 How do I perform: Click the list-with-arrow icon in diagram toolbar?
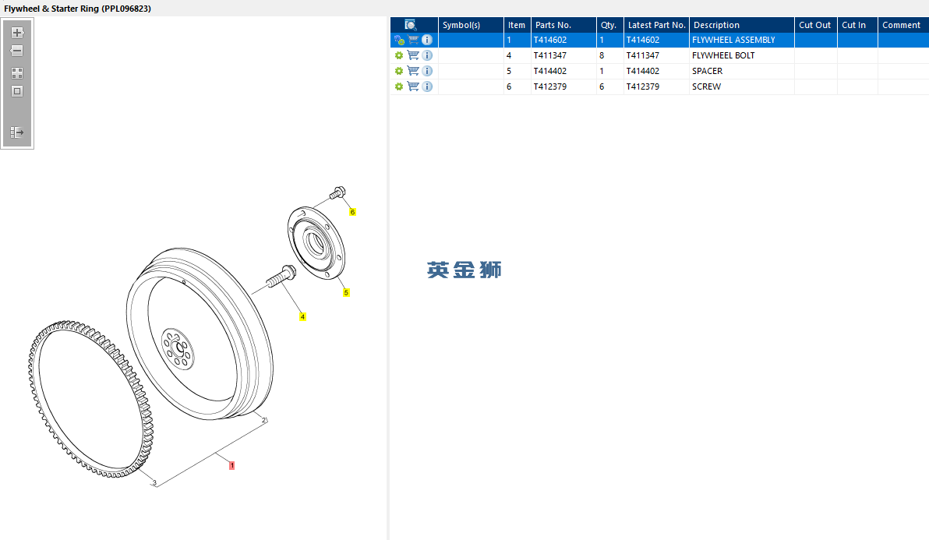pyautogui.click(x=17, y=132)
